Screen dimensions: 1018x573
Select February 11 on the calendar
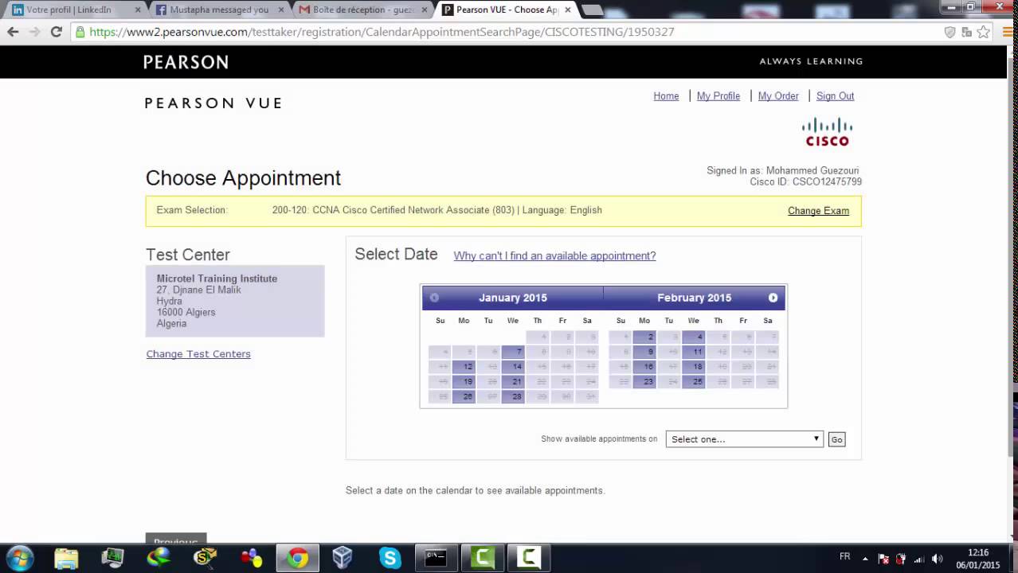pyautogui.click(x=694, y=352)
